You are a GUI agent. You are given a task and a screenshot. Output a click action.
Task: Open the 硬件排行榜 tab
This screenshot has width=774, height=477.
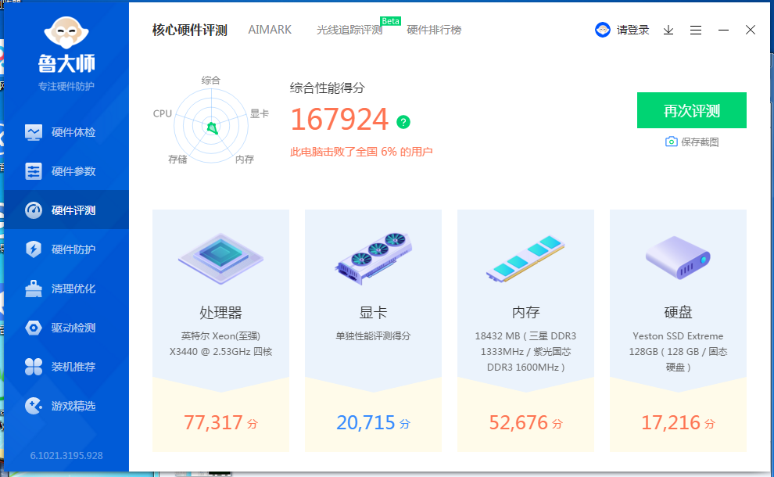[x=434, y=30]
